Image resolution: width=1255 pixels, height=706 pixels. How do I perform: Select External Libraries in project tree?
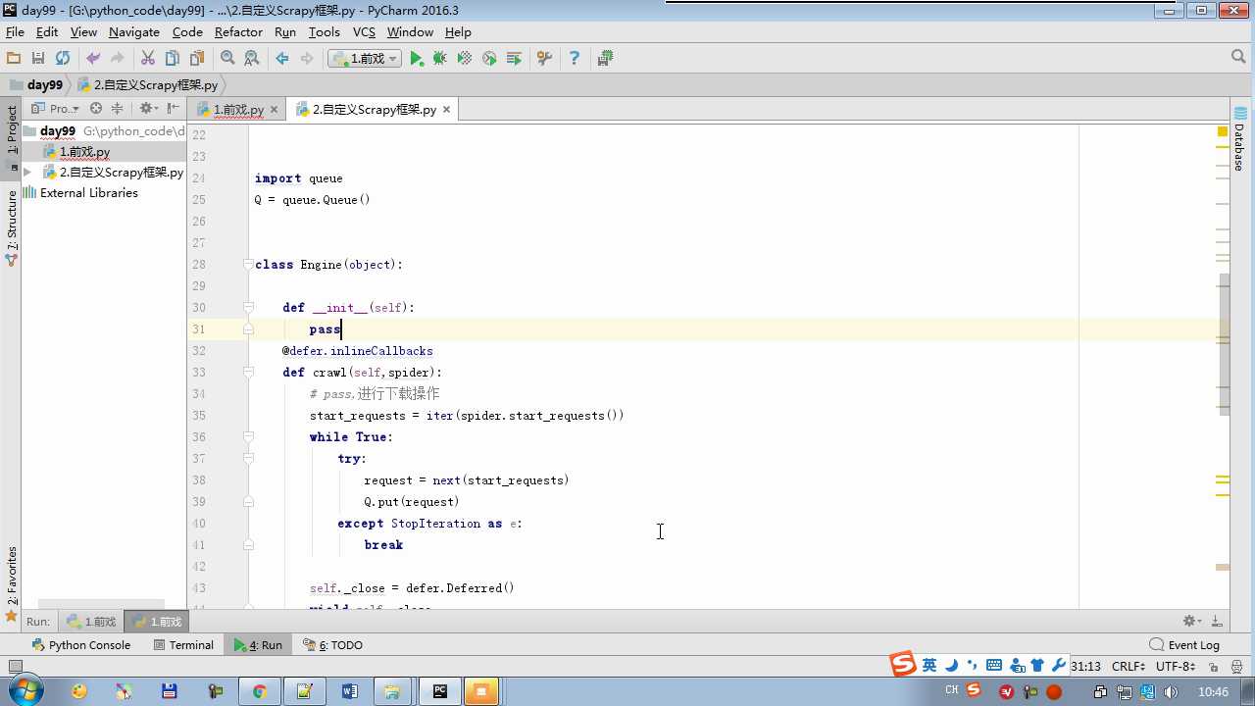79,193
